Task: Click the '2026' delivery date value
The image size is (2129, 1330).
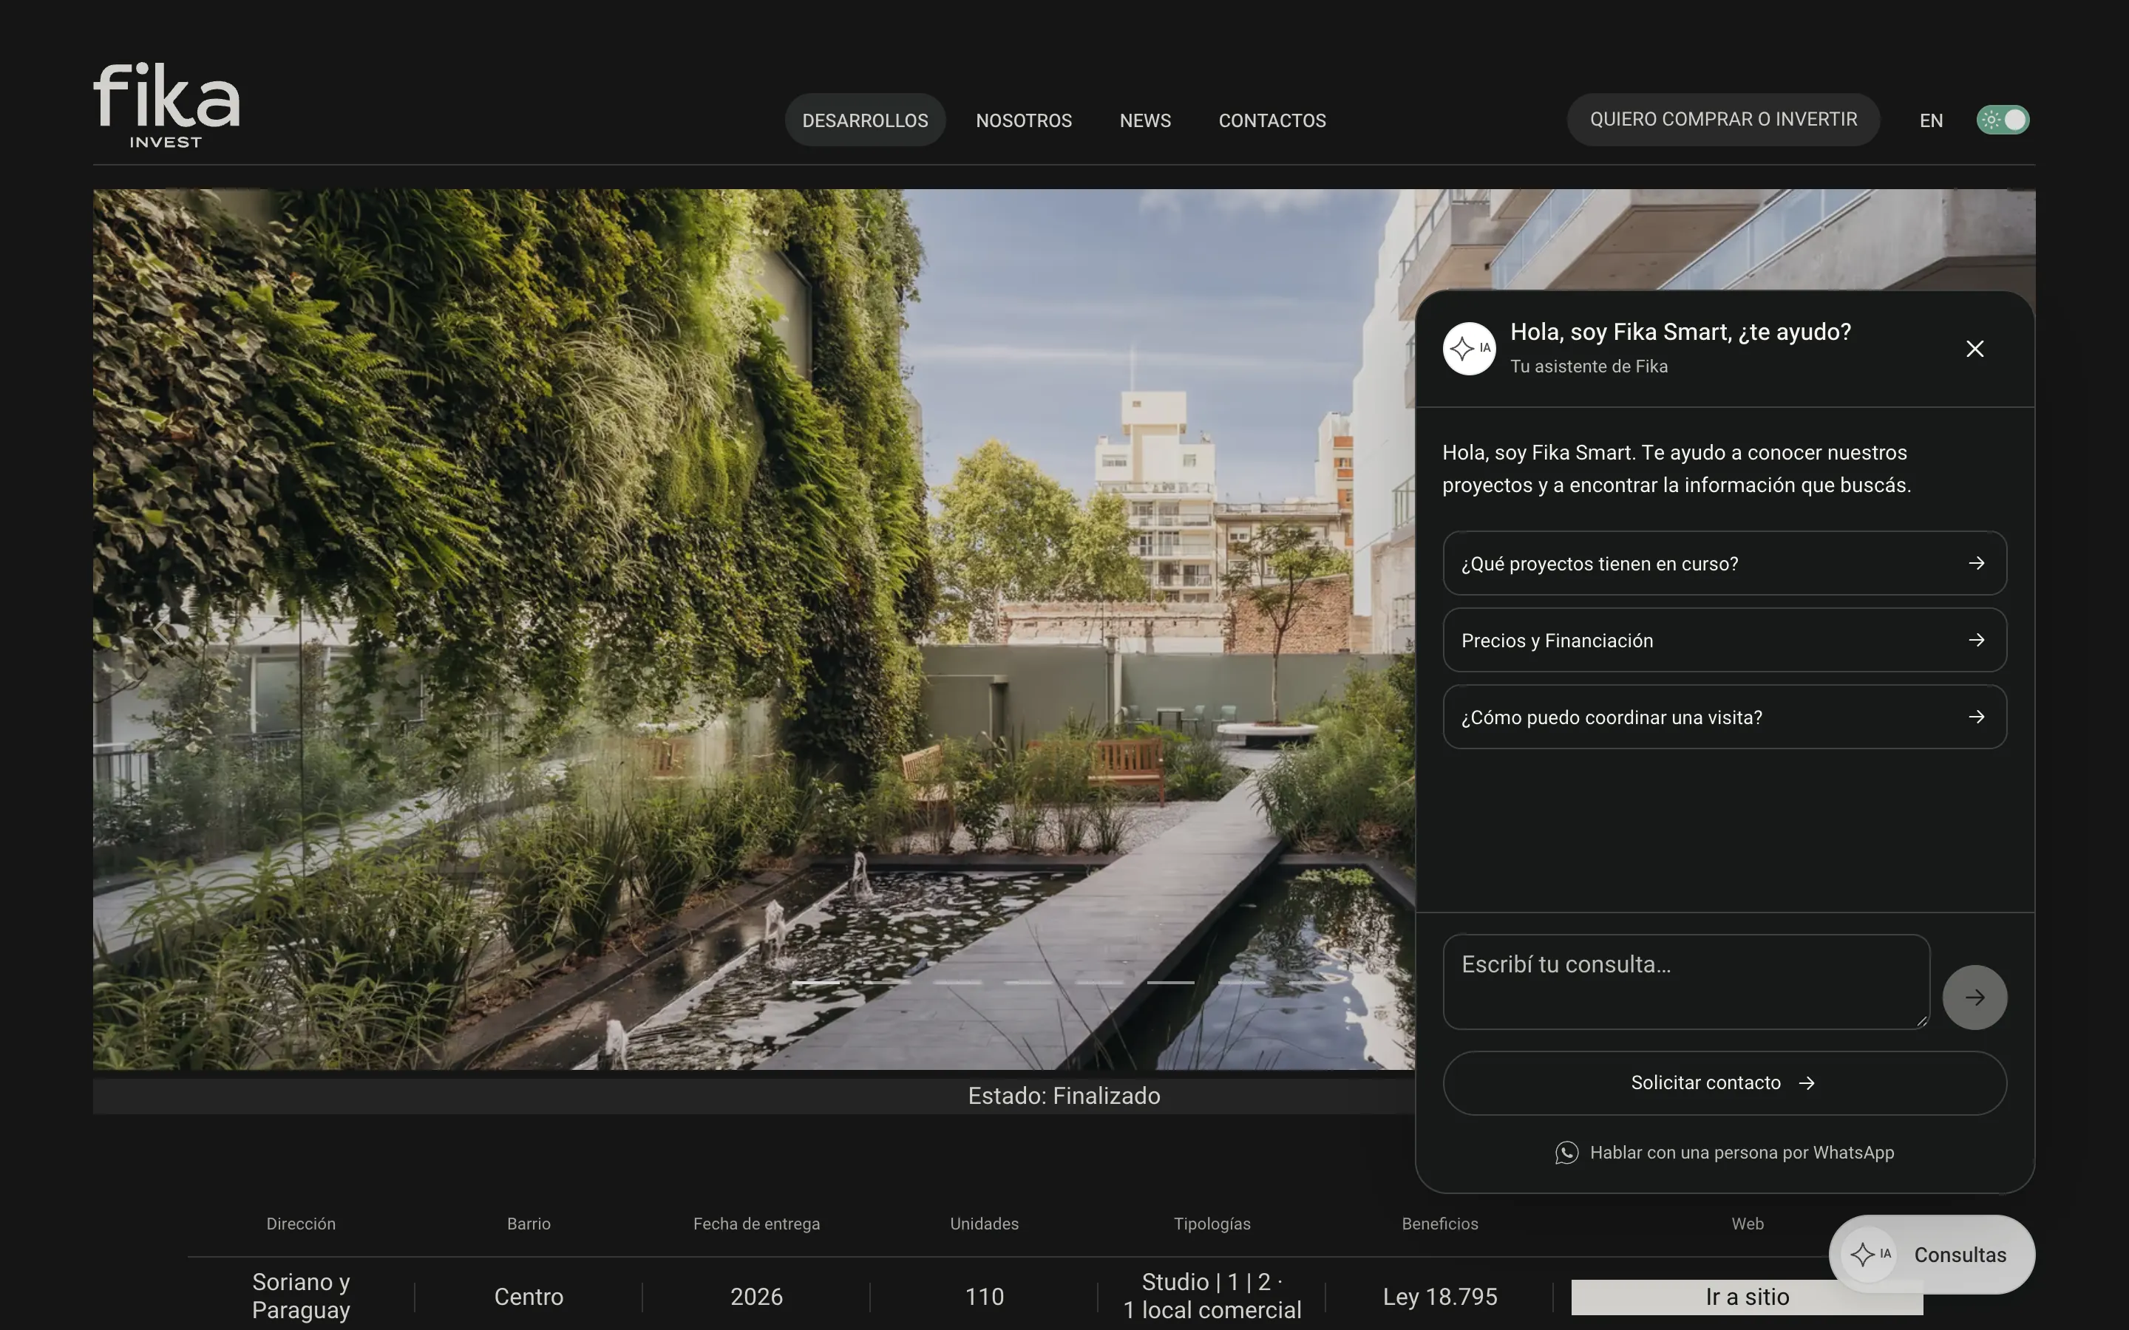Action: (x=756, y=1297)
